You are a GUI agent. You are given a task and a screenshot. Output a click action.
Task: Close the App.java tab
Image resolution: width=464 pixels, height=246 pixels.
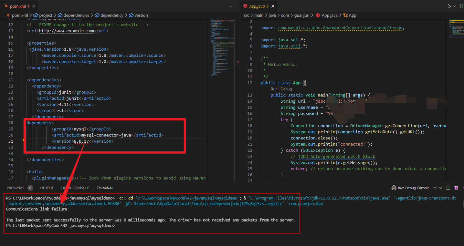click(273, 6)
